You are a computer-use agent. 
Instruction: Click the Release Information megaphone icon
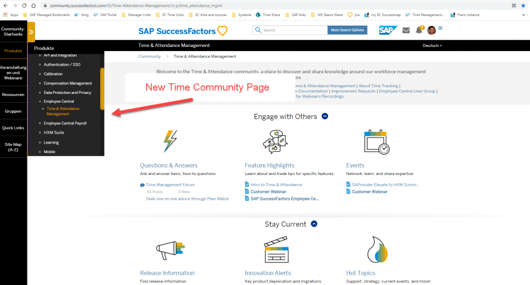pos(170,250)
